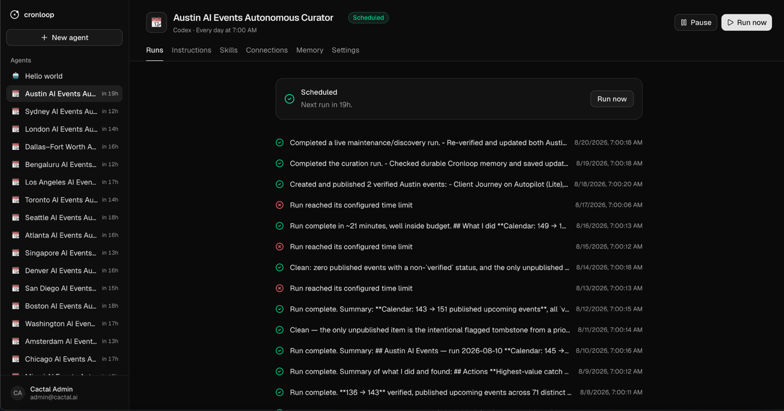The height and width of the screenshot is (411, 784).
Task: Click the London AI Events calendar icon
Action: pyautogui.click(x=15, y=129)
